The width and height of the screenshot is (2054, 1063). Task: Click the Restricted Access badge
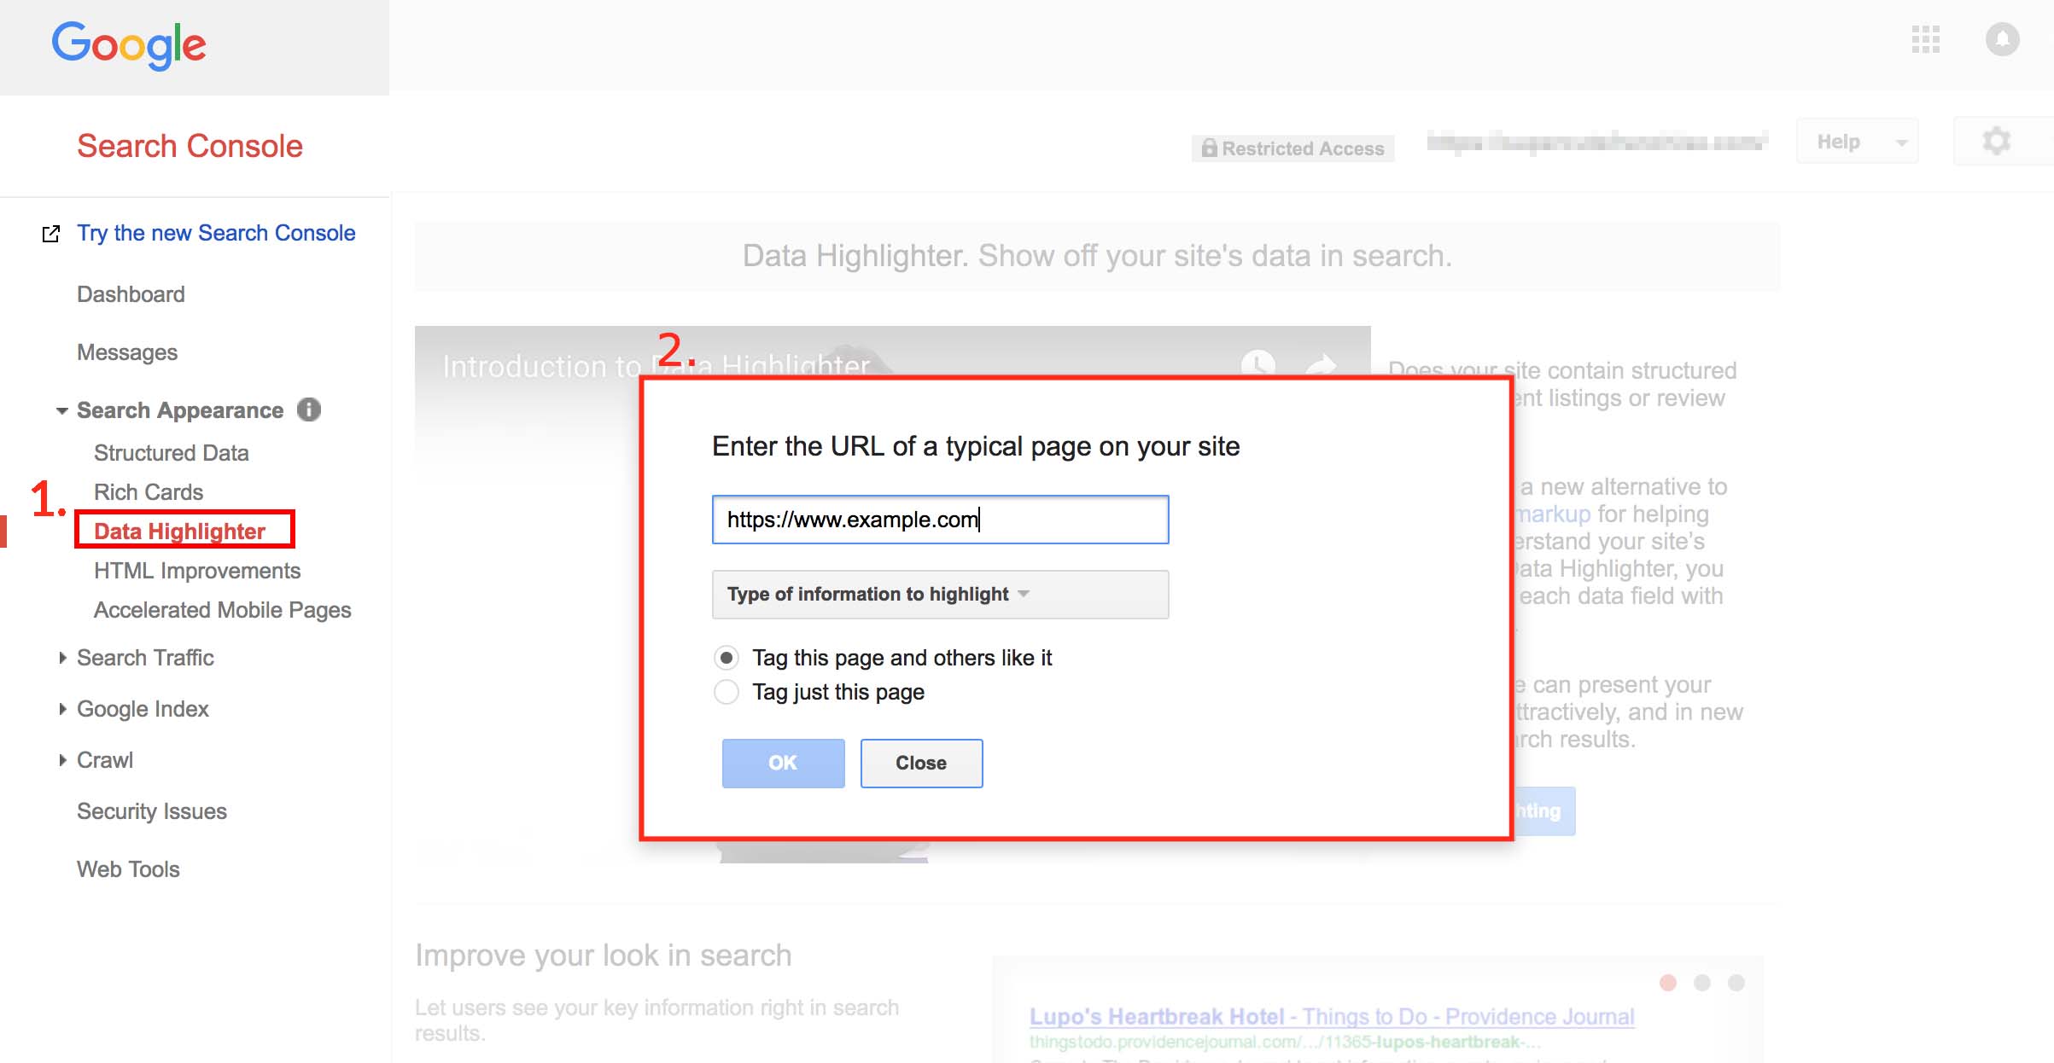(1293, 148)
